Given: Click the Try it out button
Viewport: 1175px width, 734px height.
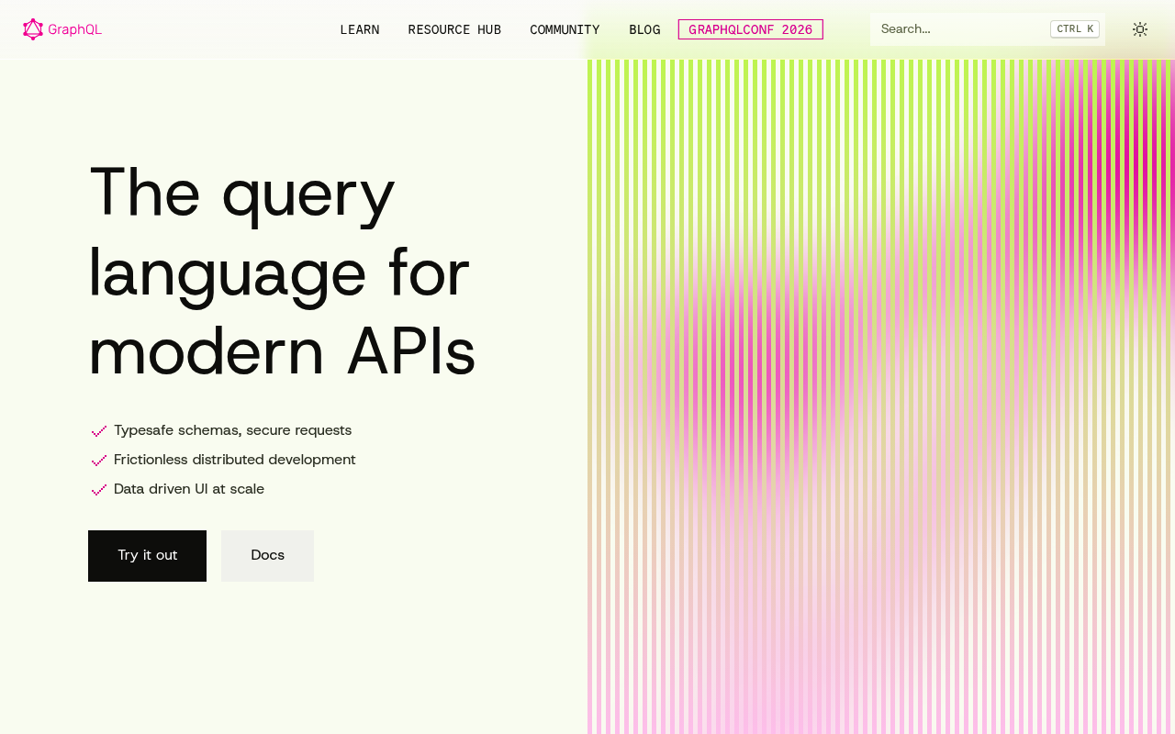Looking at the screenshot, I should click(147, 556).
